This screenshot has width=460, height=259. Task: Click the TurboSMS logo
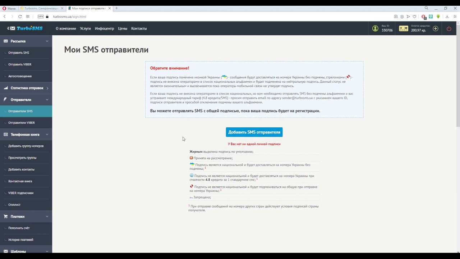point(25,28)
